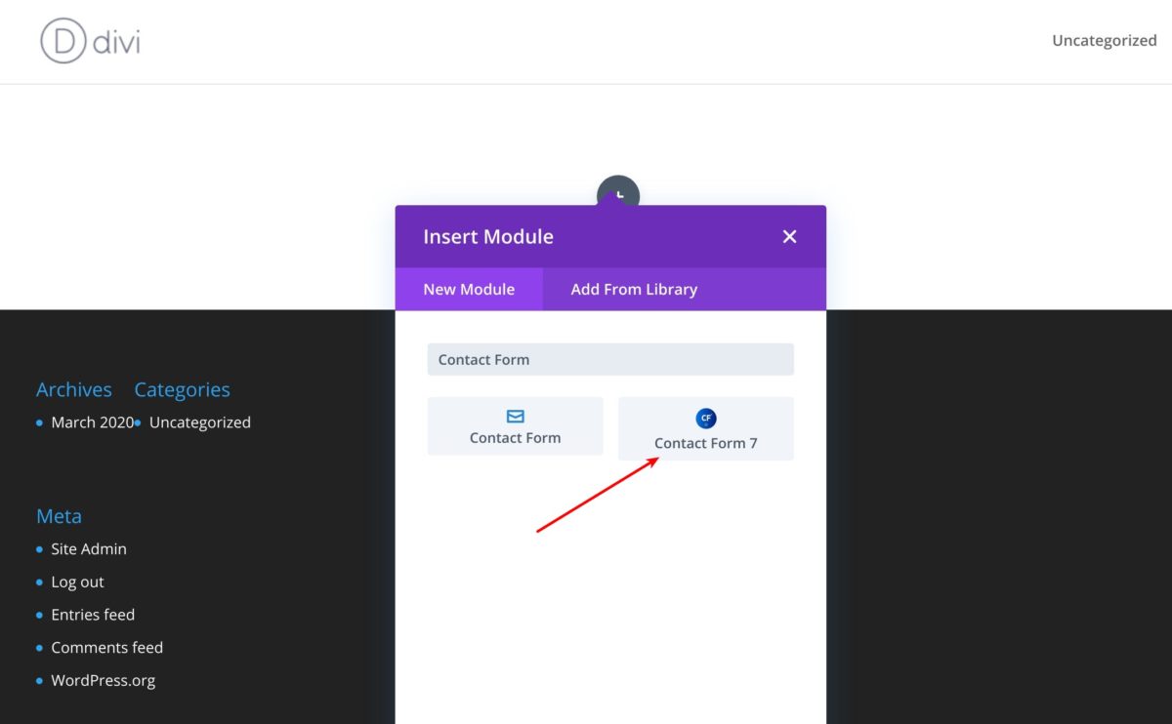Image resolution: width=1172 pixels, height=724 pixels.
Task: Open the Categories sidebar heading link
Action: tap(182, 388)
